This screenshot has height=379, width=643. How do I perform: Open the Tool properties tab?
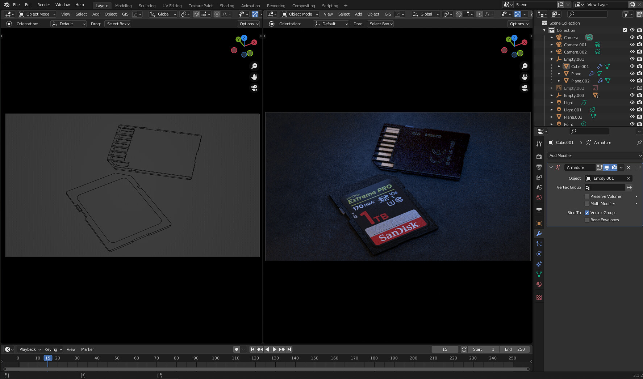pos(539,144)
